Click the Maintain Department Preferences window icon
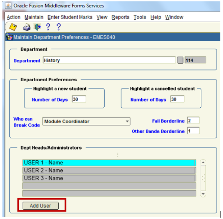The width and height of the screenshot is (223, 219). click(10, 37)
